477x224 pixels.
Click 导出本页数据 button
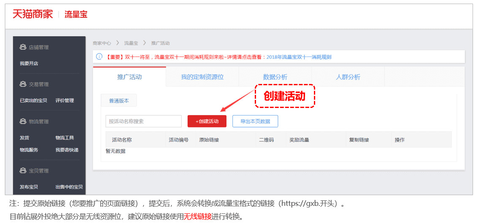(255, 121)
